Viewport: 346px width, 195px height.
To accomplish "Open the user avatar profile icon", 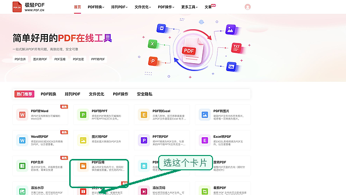I will (248, 7).
